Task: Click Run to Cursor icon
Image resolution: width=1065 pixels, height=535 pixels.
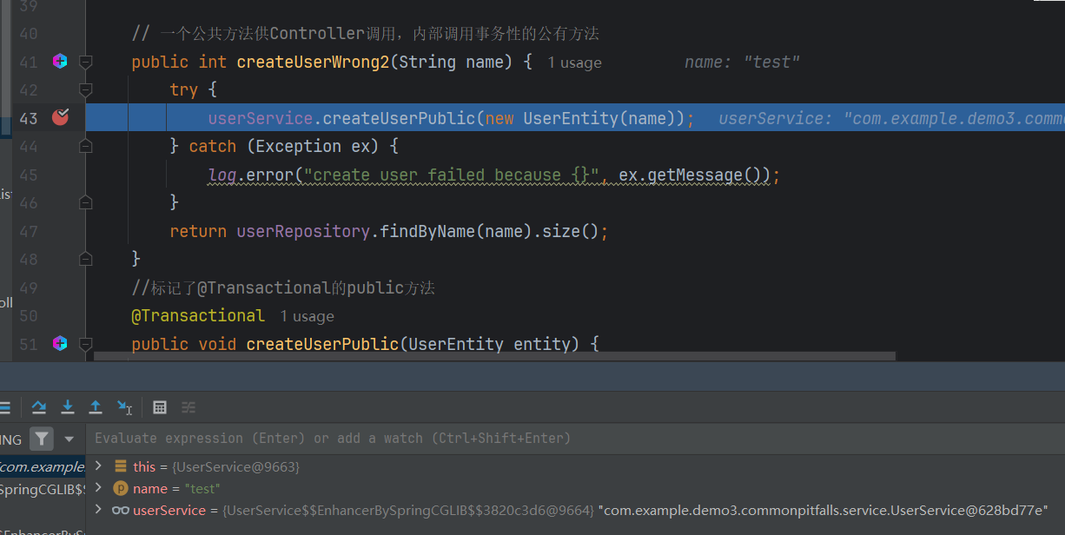Action: coord(125,407)
